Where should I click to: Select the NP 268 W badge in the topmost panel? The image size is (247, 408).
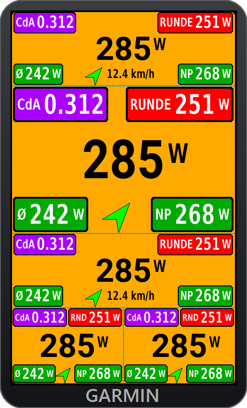coord(205,74)
